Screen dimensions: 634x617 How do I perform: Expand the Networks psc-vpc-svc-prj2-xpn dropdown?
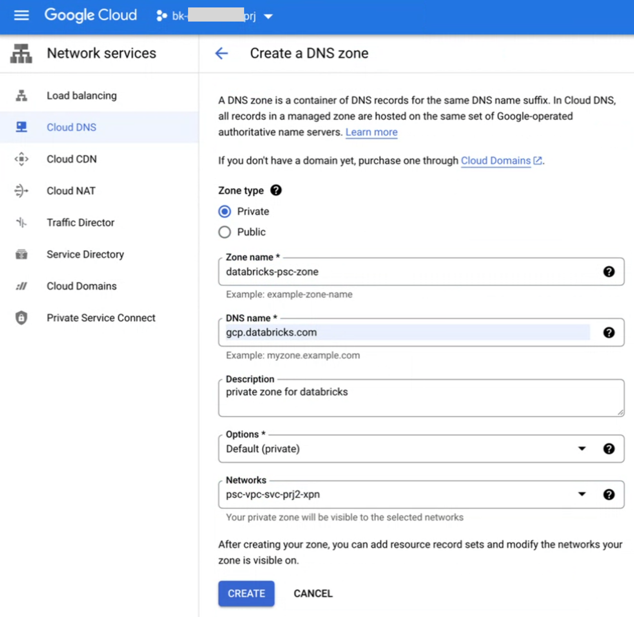582,494
